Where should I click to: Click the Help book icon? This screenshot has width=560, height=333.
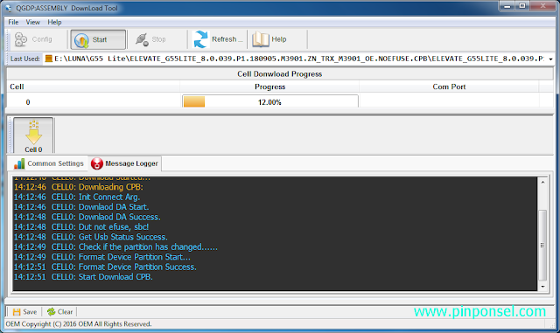(261, 39)
